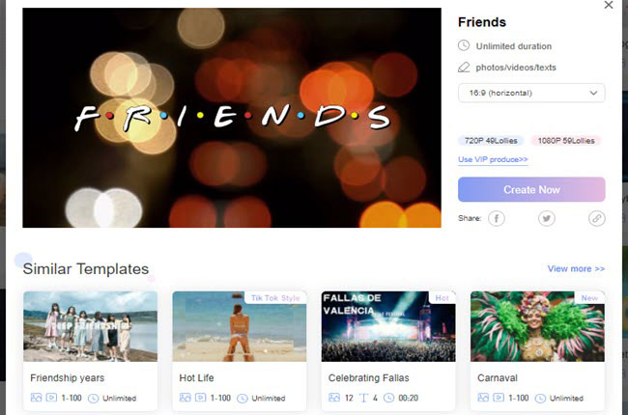The width and height of the screenshot is (628, 415).
Task: Open the Celebrating Fallas template thumbnail
Action: point(388,326)
